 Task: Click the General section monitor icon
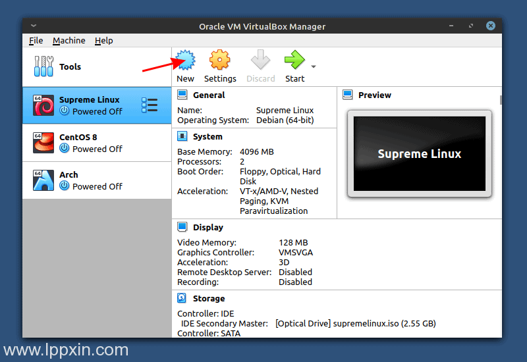coord(182,95)
